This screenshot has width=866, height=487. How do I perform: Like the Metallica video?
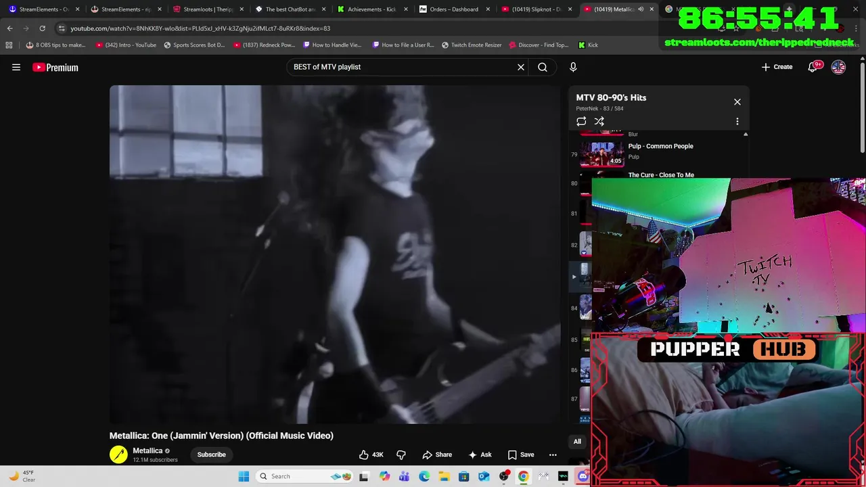[371, 455]
